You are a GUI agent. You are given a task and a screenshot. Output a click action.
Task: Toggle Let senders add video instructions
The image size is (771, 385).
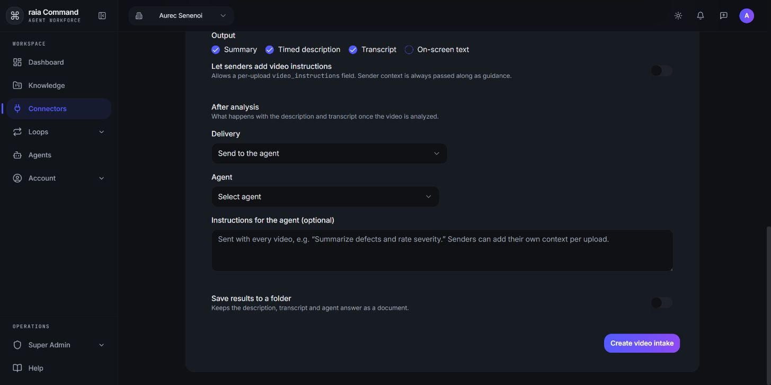tap(662, 71)
